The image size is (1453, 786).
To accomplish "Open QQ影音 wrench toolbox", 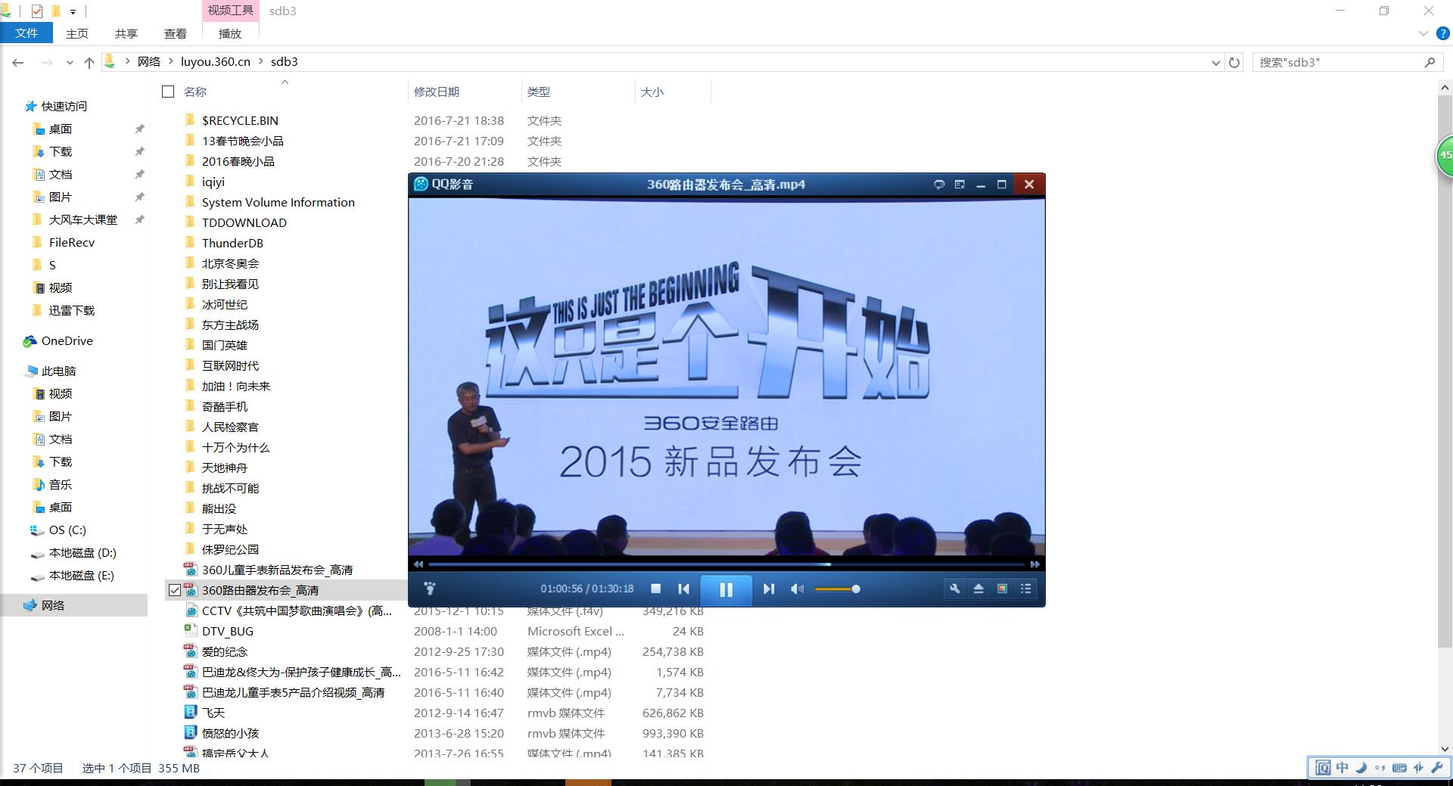I will point(955,589).
